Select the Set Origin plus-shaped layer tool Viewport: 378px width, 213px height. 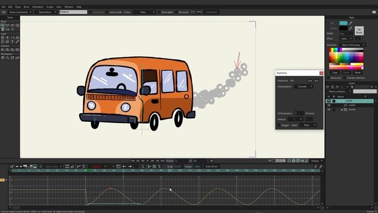[8, 38]
